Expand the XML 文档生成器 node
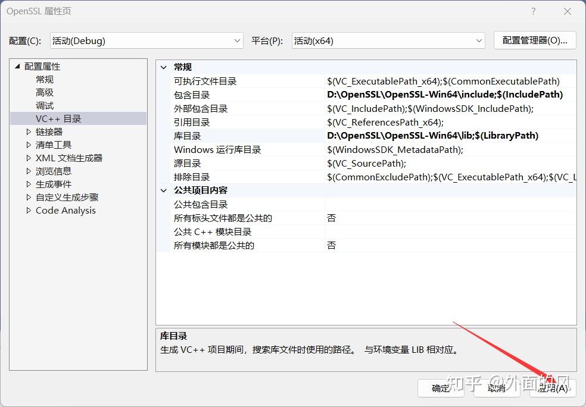Image resolution: width=586 pixels, height=407 pixels. click(29, 158)
